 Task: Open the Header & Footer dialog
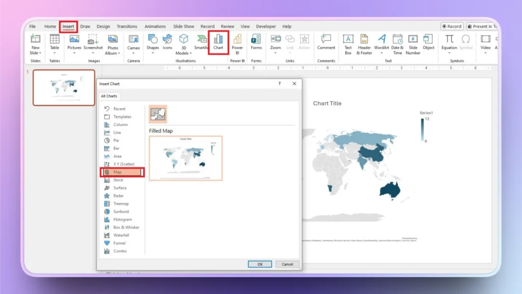pos(364,43)
